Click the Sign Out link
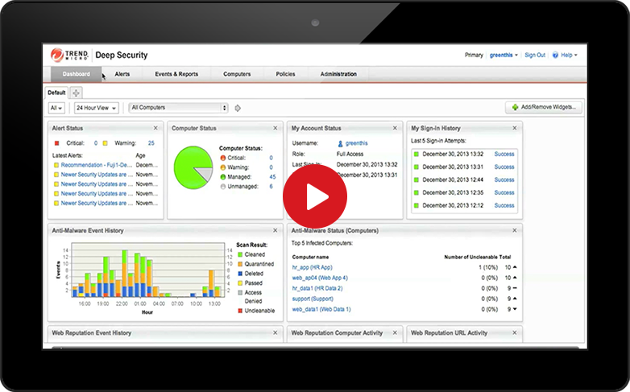 [535, 55]
